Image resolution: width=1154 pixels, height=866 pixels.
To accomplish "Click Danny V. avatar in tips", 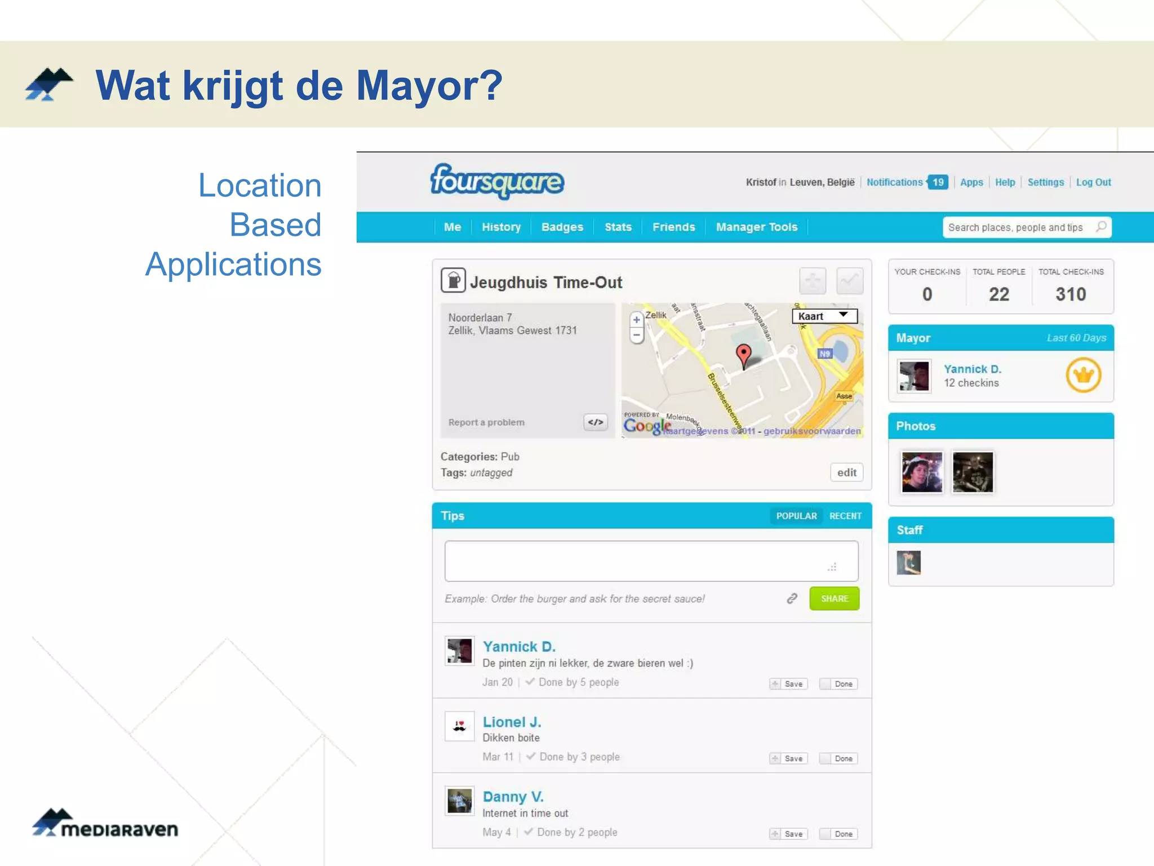I will tap(459, 801).
